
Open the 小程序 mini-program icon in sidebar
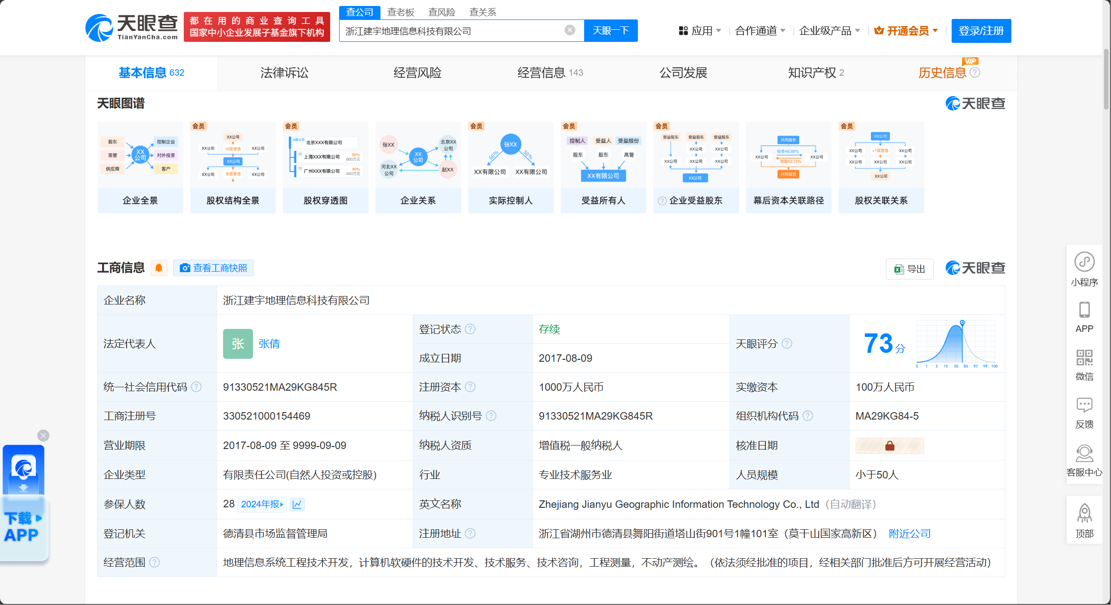[x=1084, y=270]
